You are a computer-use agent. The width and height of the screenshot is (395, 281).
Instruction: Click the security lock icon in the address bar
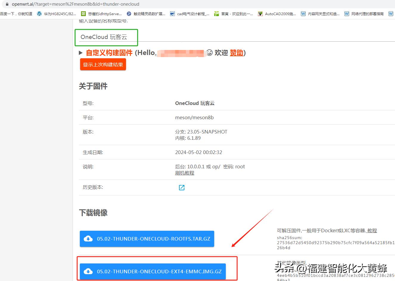(x=7, y=4)
